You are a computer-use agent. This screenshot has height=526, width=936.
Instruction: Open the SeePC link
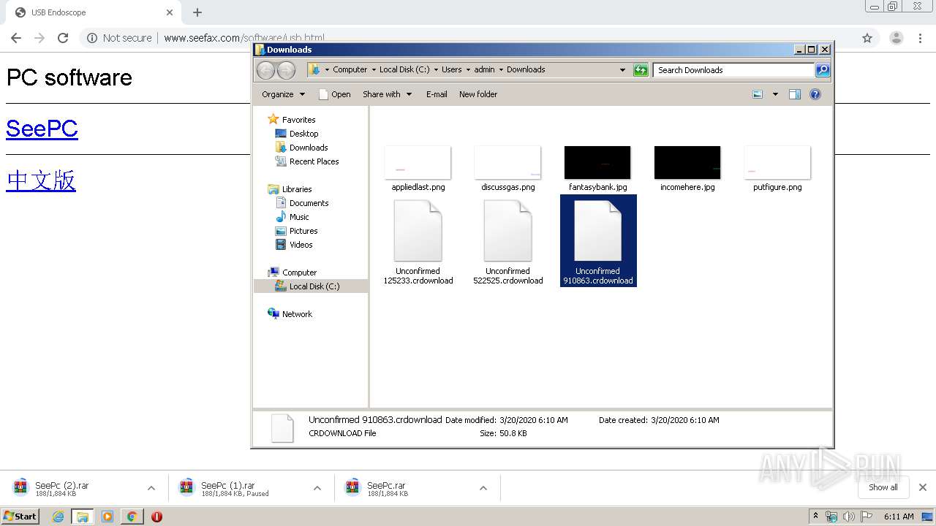[x=42, y=129]
